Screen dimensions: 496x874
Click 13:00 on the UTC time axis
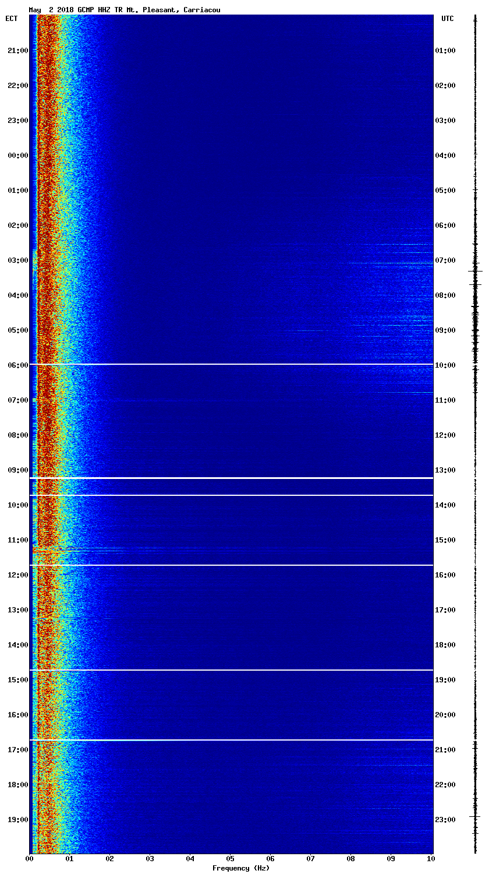[445, 470]
